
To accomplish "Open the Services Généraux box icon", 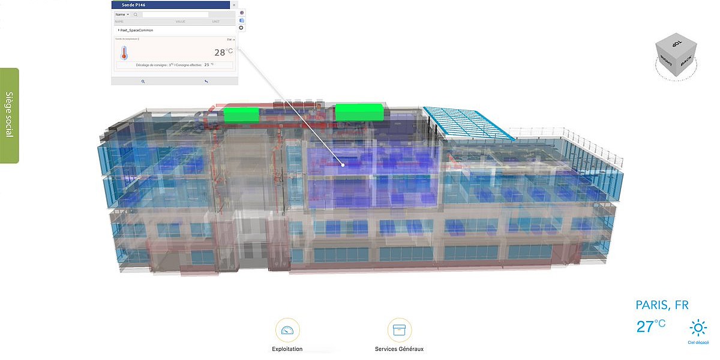I will (399, 331).
